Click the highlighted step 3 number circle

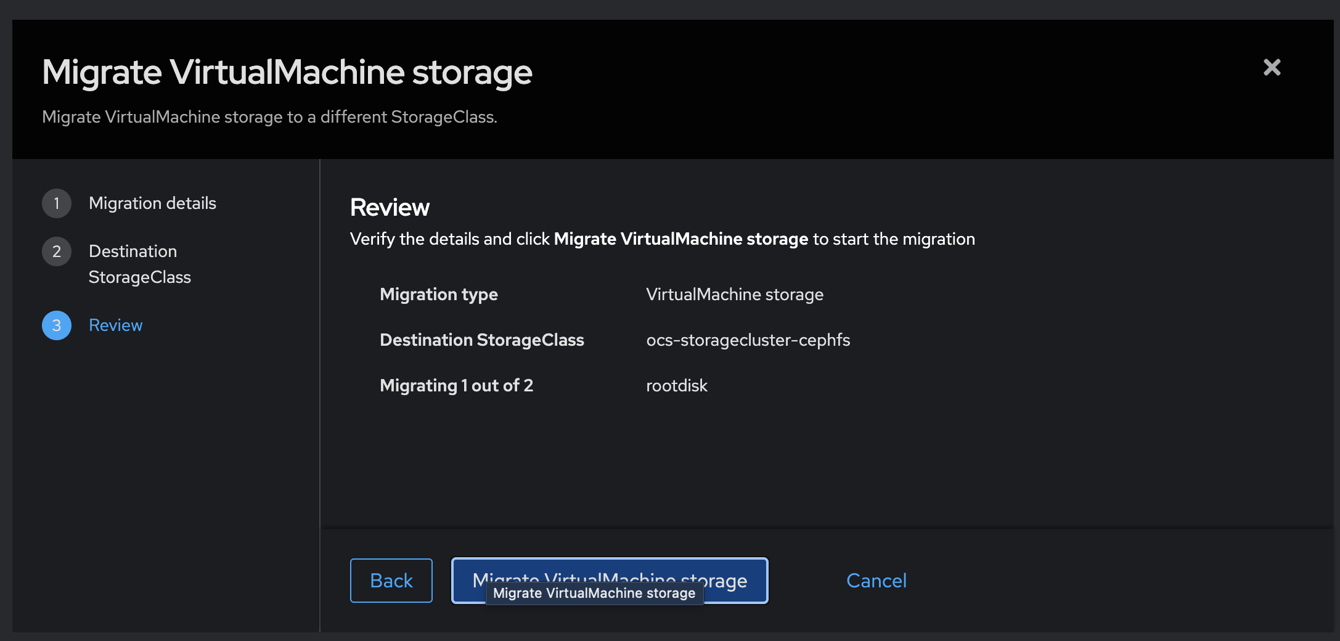[57, 325]
